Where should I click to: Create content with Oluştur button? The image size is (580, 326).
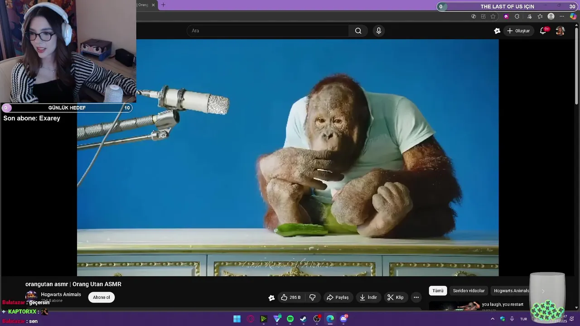point(518,31)
